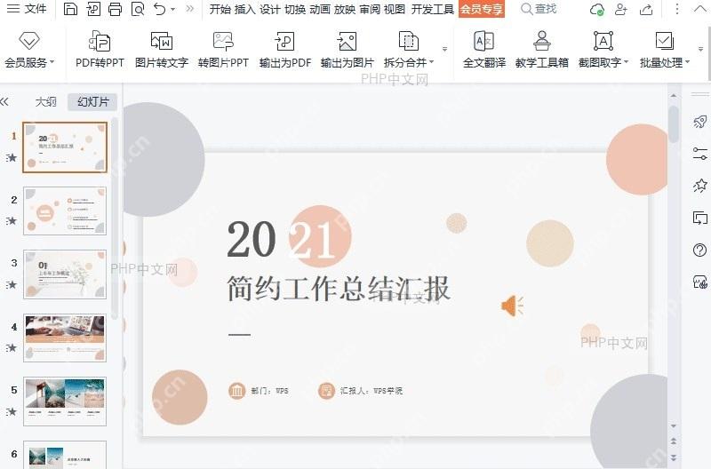Click the PDF转PPT tool
This screenshot has width=711, height=469.
pos(100,50)
